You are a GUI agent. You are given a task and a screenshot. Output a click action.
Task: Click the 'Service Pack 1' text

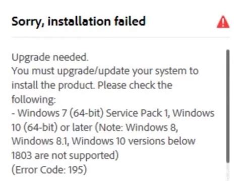coord(137,113)
